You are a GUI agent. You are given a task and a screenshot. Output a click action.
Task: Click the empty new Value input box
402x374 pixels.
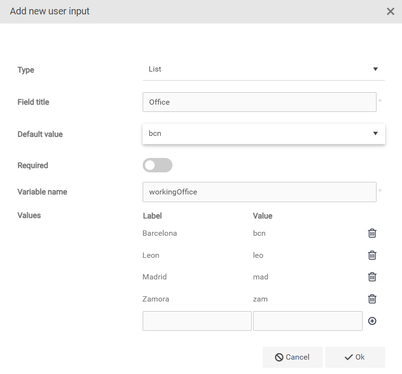[x=307, y=321]
